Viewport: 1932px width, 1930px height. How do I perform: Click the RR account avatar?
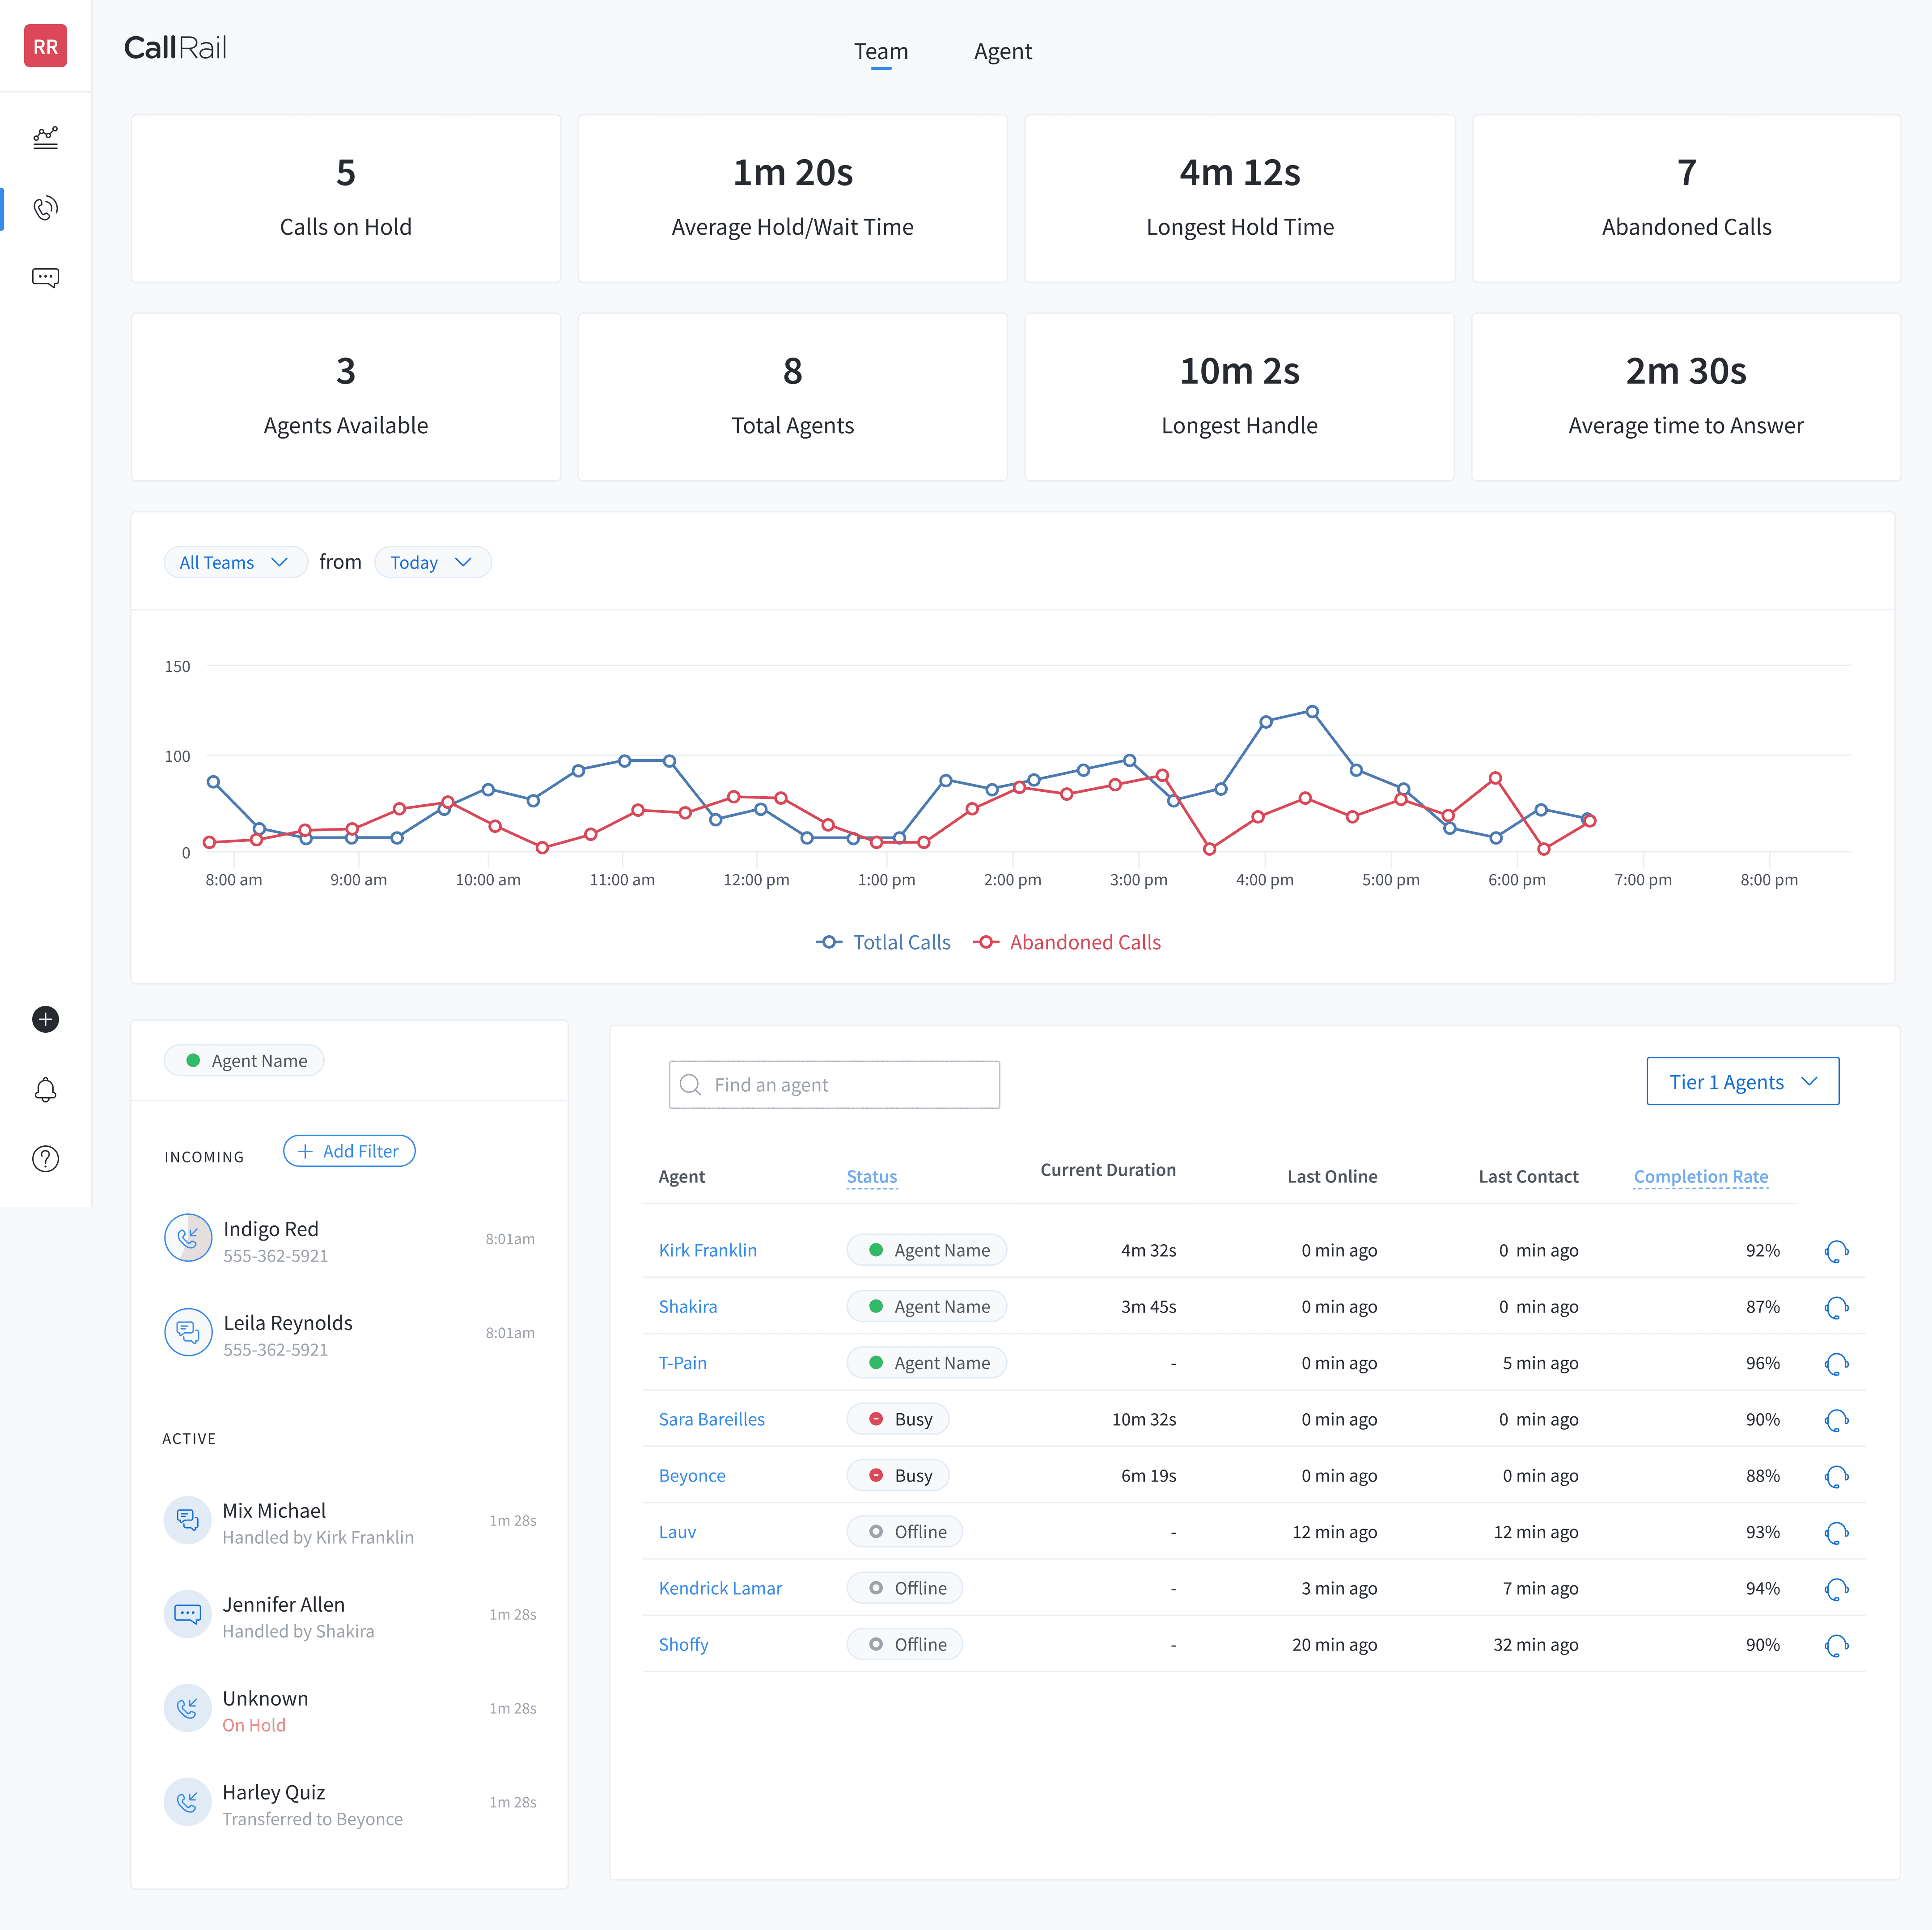coord(45,46)
